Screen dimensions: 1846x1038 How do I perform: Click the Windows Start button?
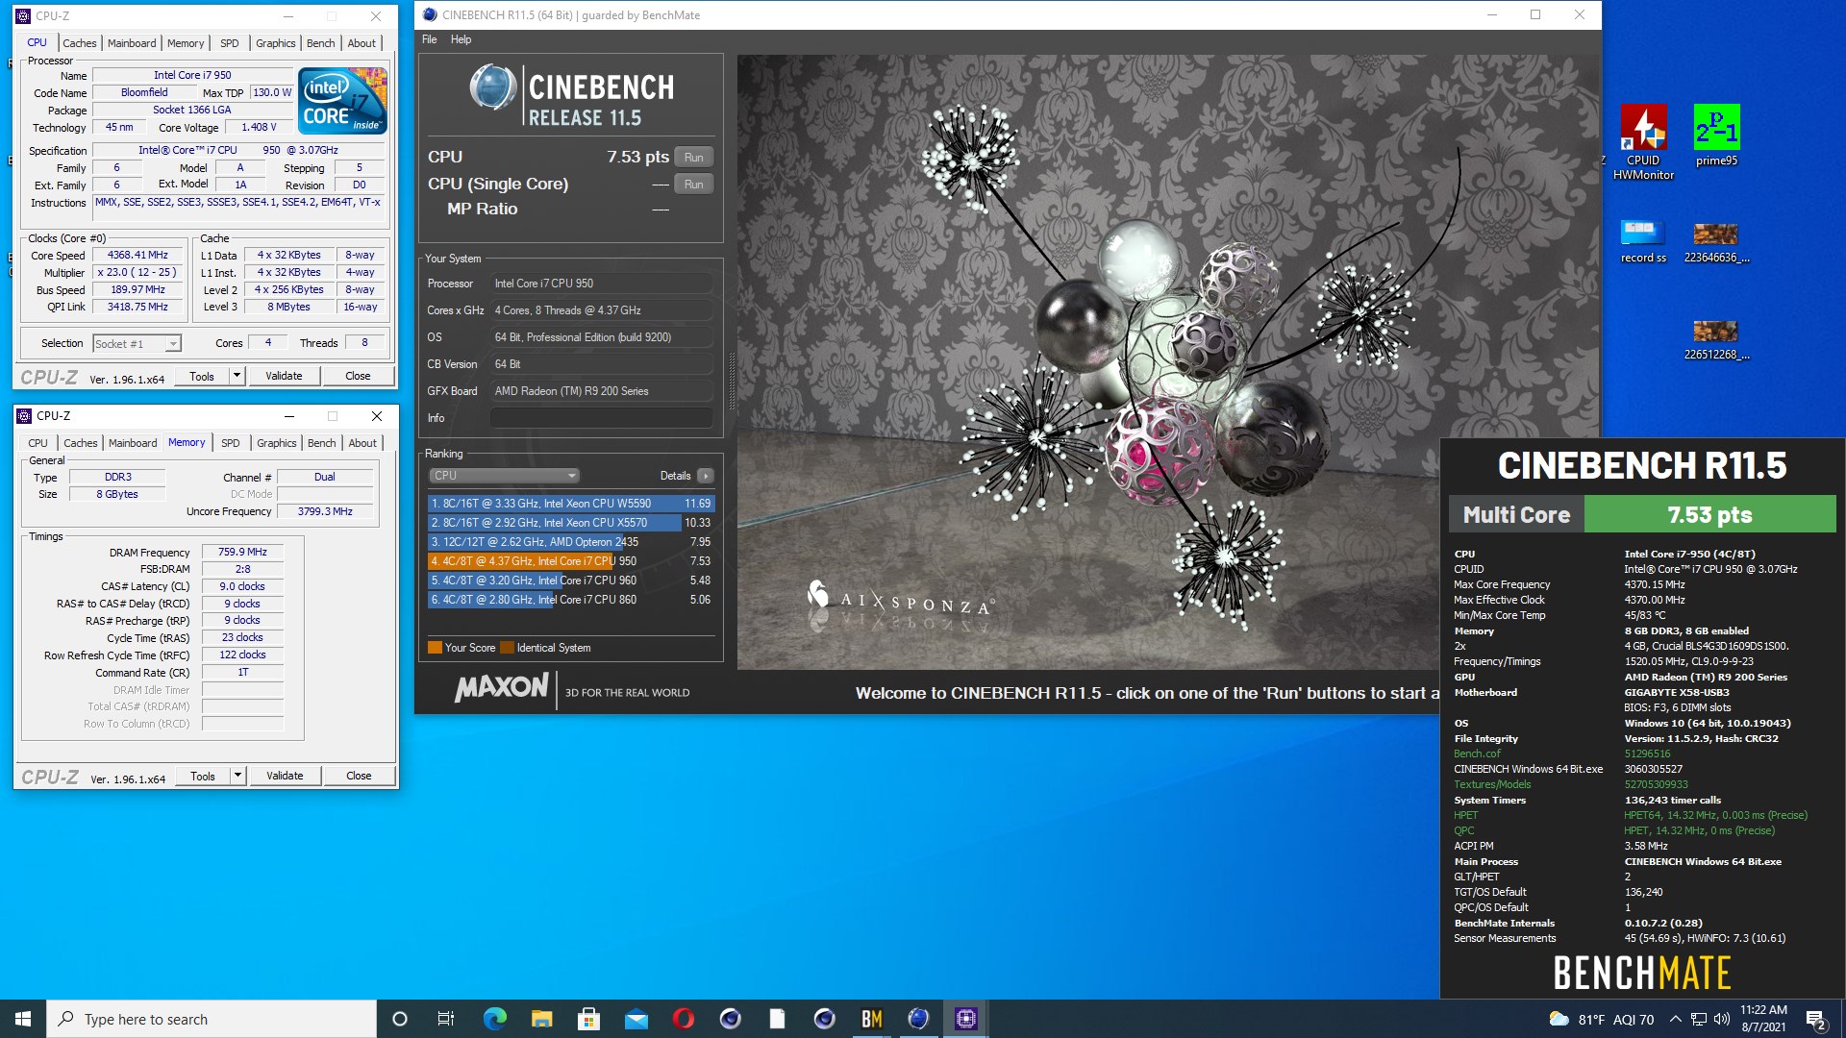(x=23, y=1019)
